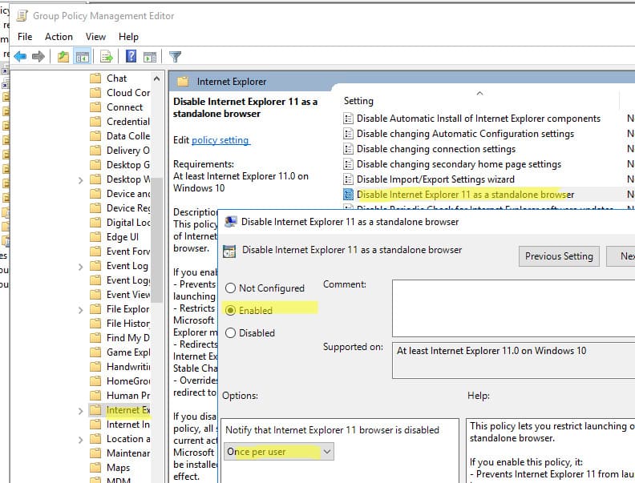Select the Not Configured radio button
Viewport: 635px width, 483px height.
tap(230, 288)
